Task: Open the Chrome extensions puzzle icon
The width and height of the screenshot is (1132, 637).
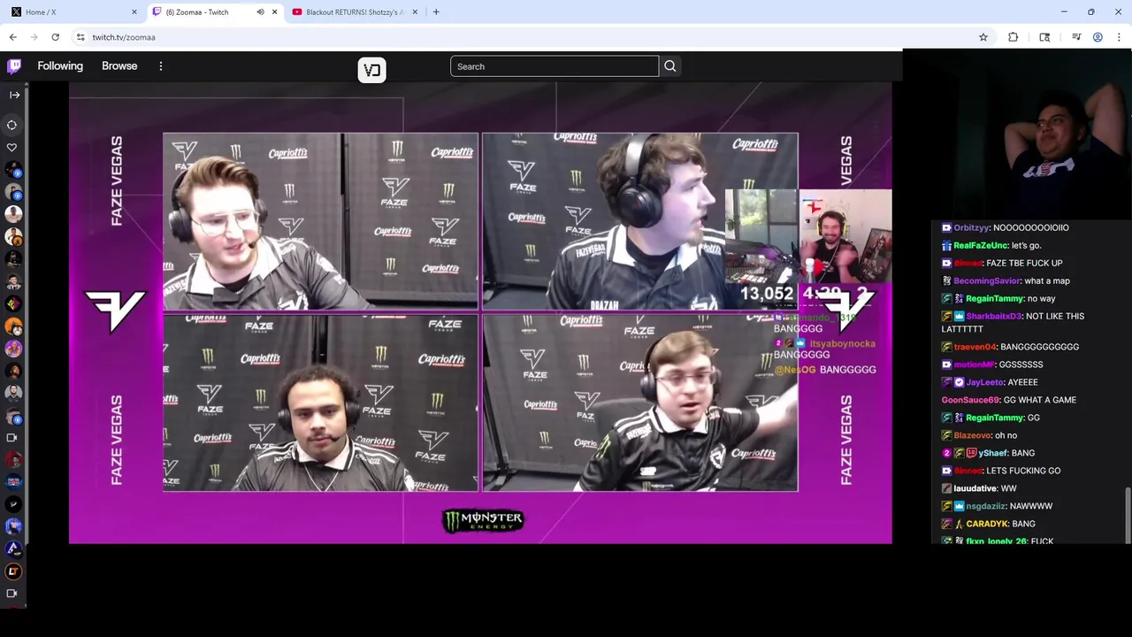Action: 1013,37
